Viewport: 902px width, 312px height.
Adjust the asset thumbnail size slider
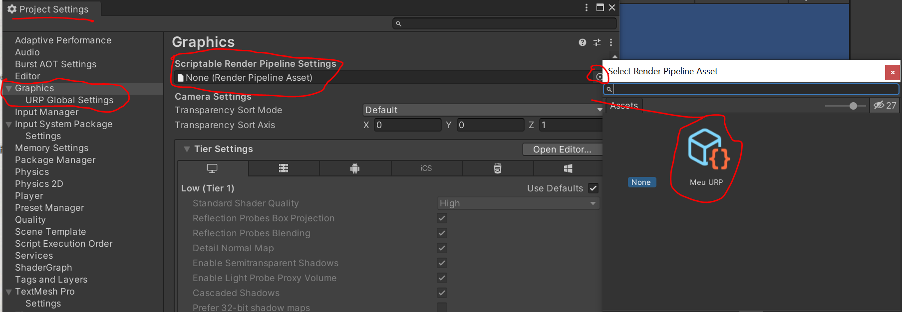(853, 106)
